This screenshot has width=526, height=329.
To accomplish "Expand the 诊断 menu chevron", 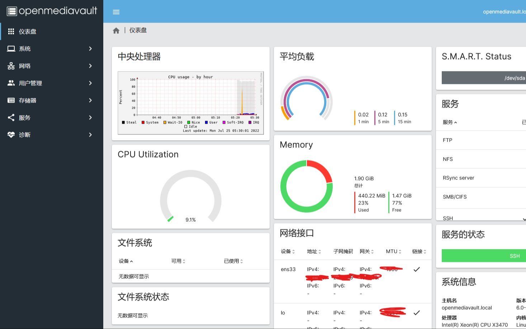I will 90,135.
